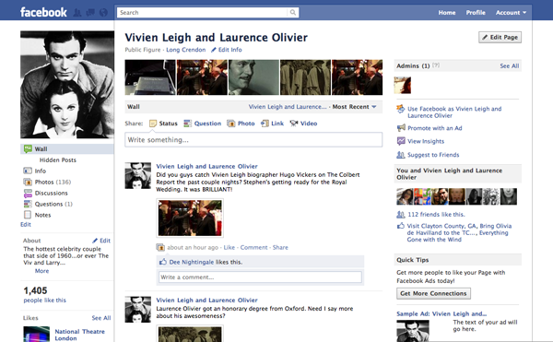Viewport: 553px width, 342px height.
Task: Click Use Facebook as Vivien Leigh link
Action: click(454, 112)
